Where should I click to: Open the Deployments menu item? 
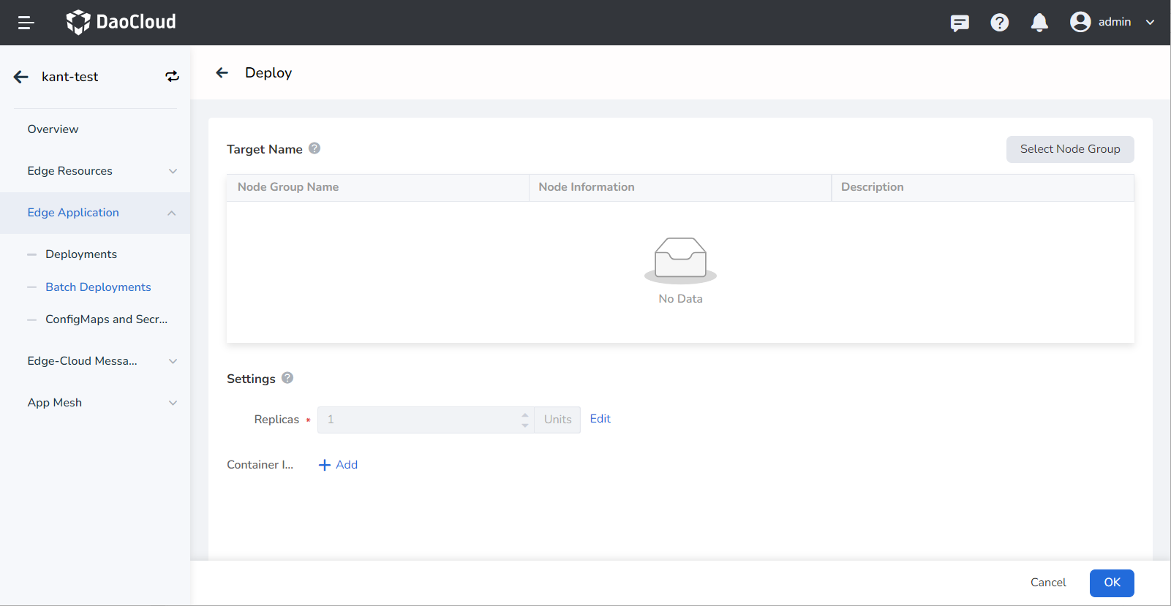click(x=81, y=254)
